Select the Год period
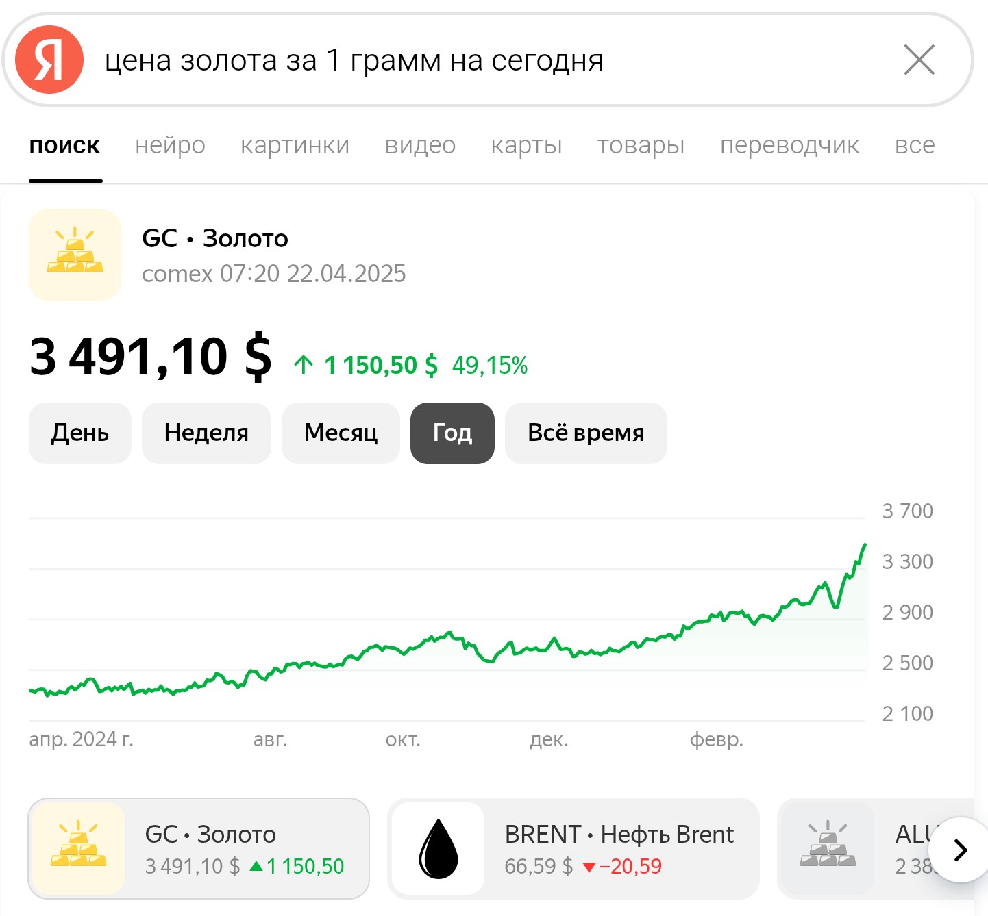Viewport: 988px width, 916px height. 452,433
